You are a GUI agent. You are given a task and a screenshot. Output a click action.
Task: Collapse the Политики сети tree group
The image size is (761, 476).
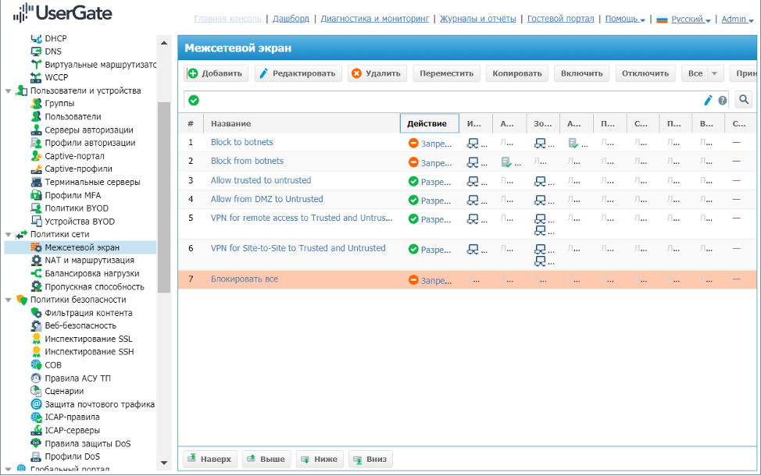coord(9,234)
